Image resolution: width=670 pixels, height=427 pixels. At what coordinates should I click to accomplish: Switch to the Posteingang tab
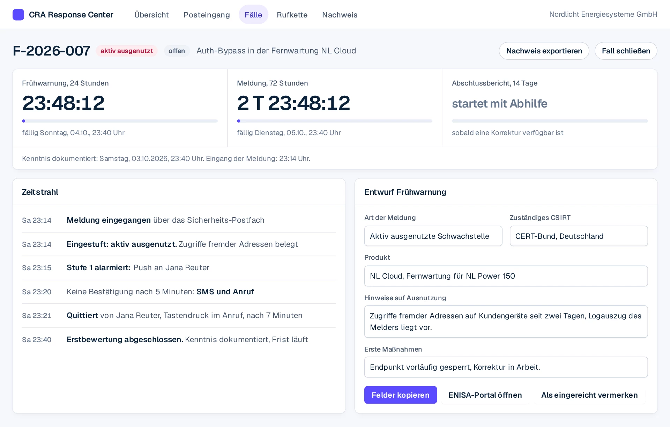[x=207, y=15]
